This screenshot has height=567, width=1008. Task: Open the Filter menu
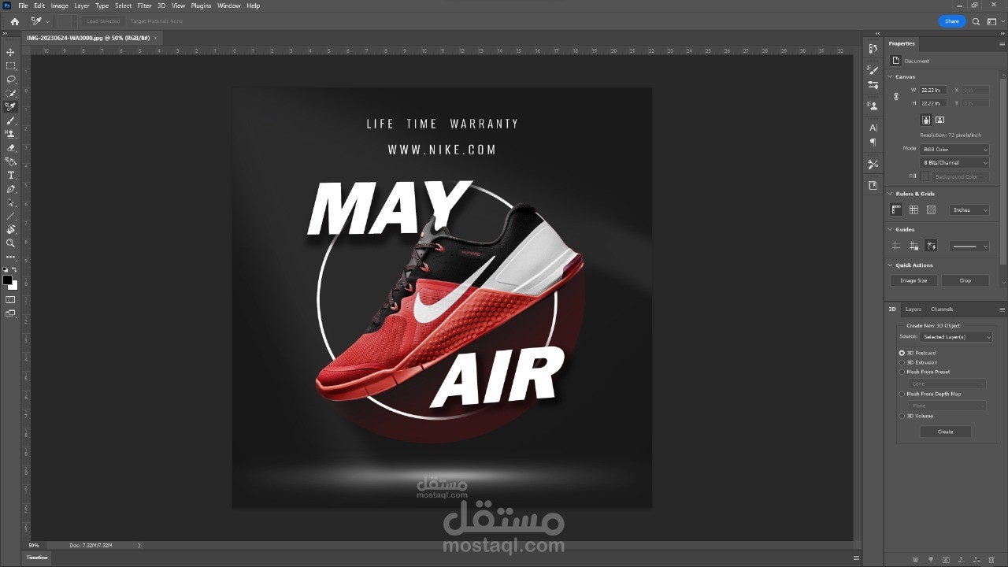[x=144, y=6]
